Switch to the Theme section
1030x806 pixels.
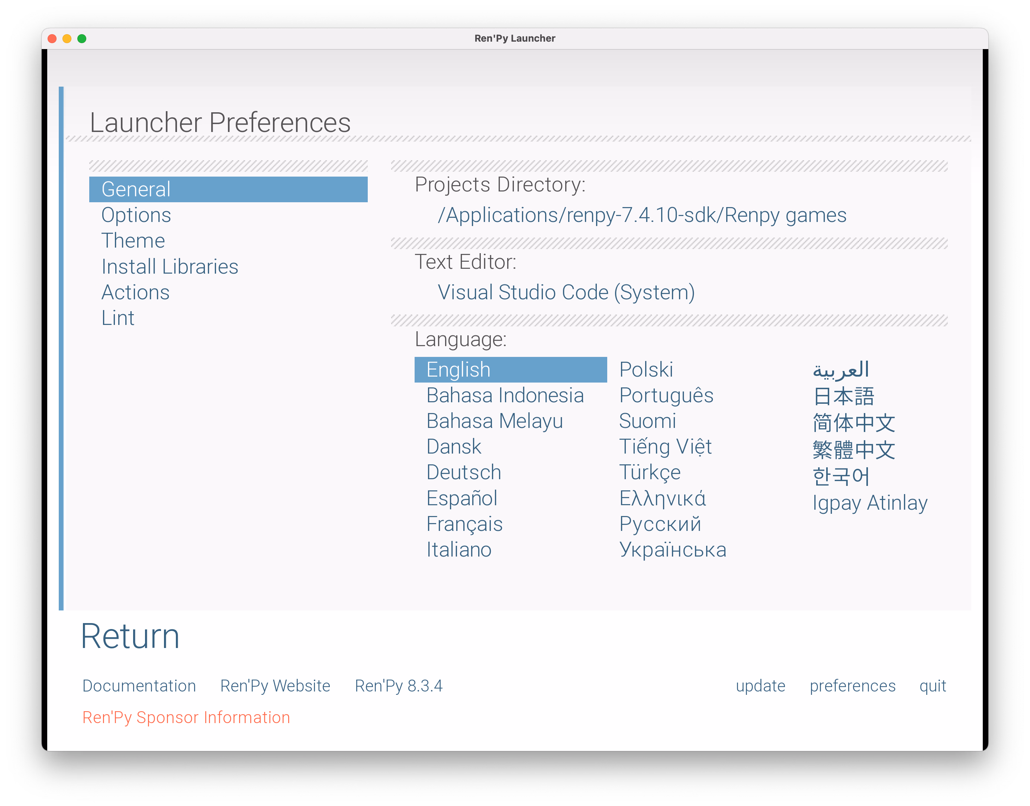coord(133,241)
